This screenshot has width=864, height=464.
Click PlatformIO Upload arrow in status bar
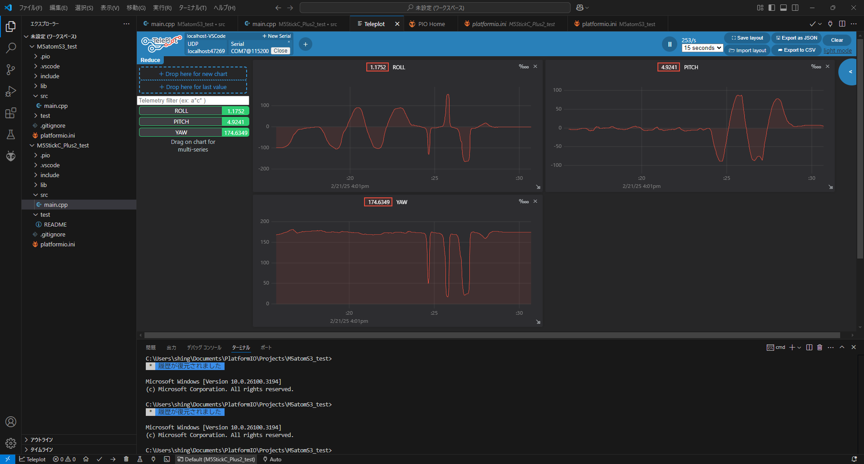[x=113, y=459]
